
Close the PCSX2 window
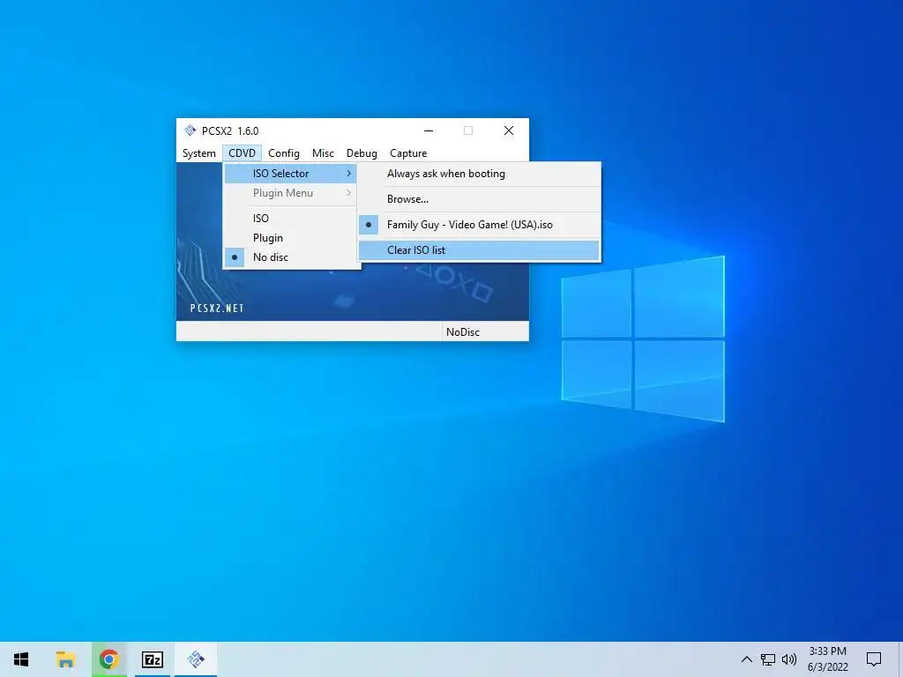pos(509,130)
